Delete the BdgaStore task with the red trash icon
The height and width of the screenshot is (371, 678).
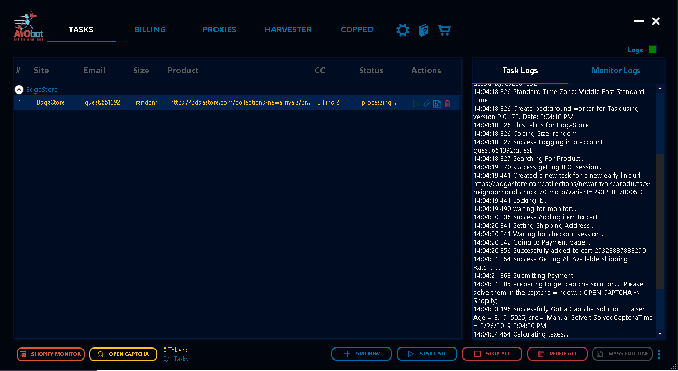(x=447, y=104)
